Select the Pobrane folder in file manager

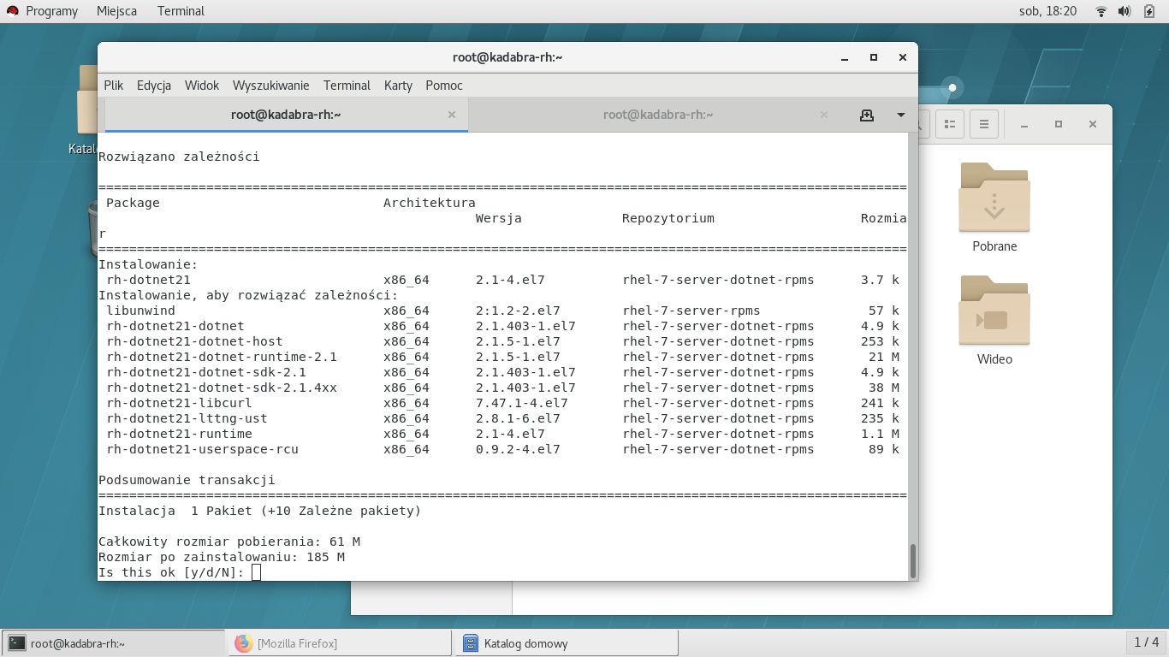click(x=994, y=208)
